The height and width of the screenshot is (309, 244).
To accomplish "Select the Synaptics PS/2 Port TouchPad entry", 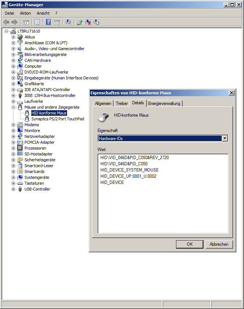I will (58, 119).
